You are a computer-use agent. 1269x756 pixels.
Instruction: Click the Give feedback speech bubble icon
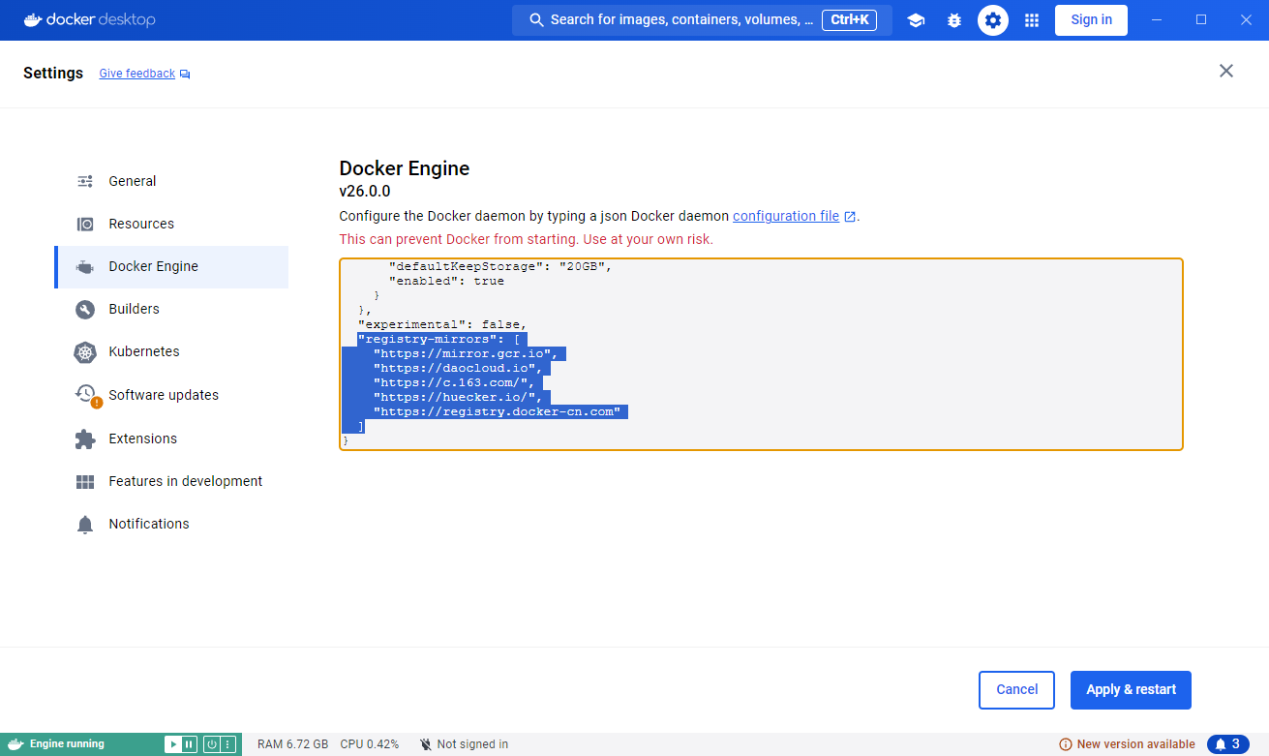[185, 73]
